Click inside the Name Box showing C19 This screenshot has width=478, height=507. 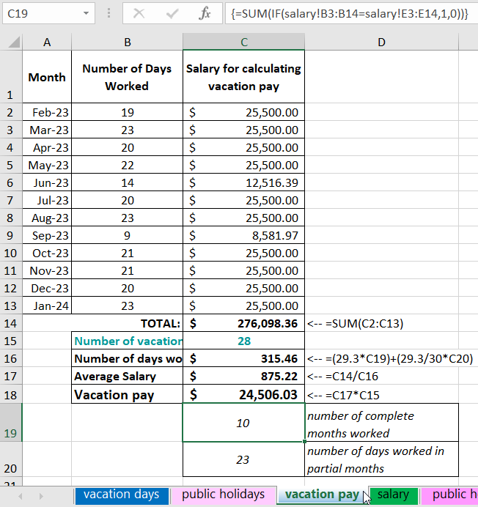coord(42,14)
